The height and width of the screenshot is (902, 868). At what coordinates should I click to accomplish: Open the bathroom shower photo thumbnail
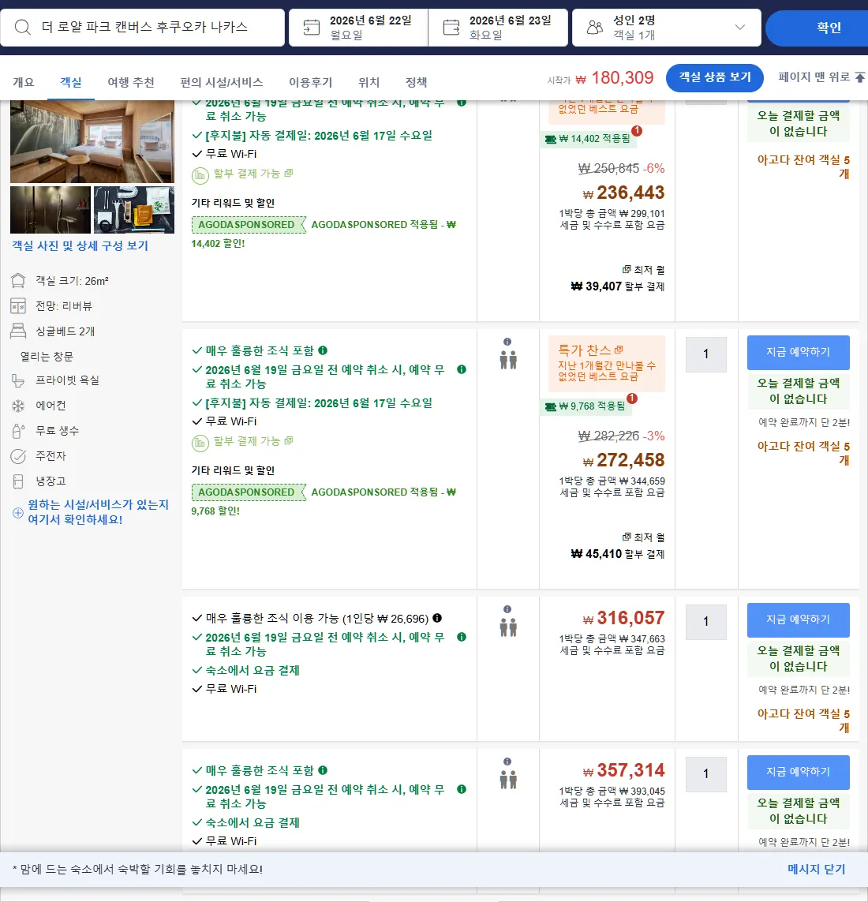coord(51,209)
